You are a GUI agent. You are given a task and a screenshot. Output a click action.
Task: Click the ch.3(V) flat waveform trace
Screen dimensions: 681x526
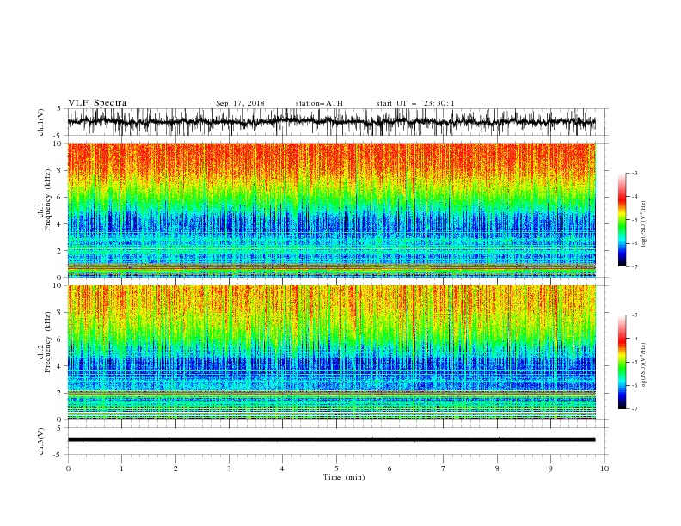point(331,440)
